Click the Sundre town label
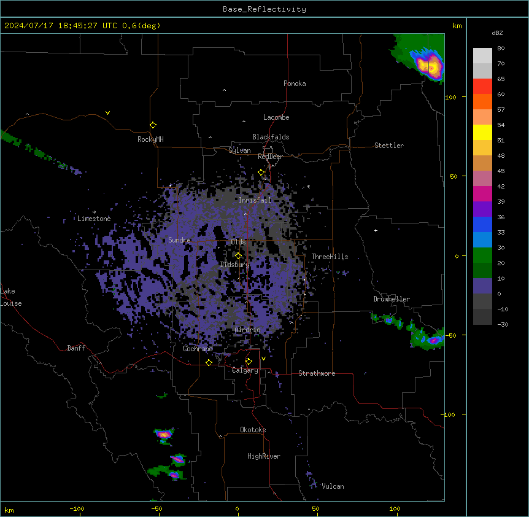This screenshot has height=517, width=529. point(179,240)
